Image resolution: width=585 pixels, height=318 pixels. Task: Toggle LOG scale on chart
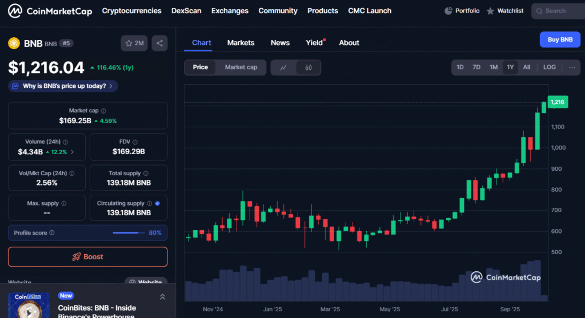pyautogui.click(x=549, y=67)
